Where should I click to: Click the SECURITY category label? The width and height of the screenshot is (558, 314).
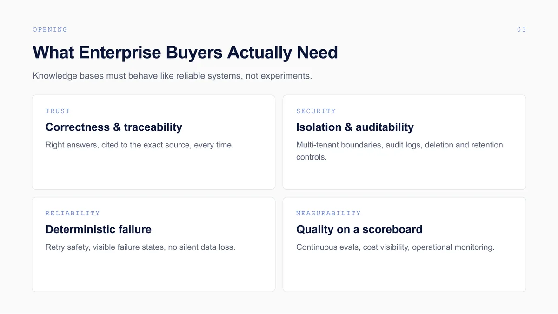click(316, 111)
